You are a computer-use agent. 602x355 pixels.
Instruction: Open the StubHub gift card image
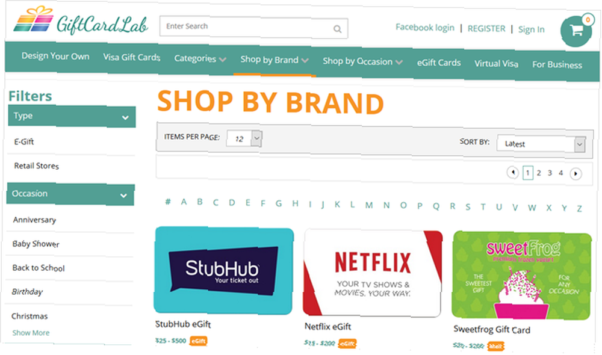(223, 270)
